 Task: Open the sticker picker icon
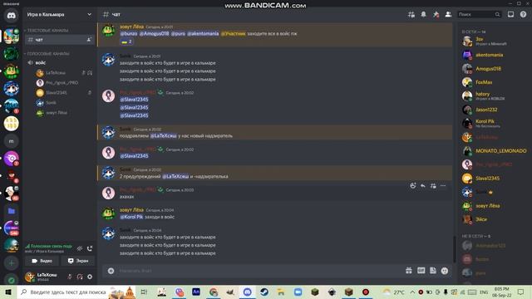click(x=433, y=271)
